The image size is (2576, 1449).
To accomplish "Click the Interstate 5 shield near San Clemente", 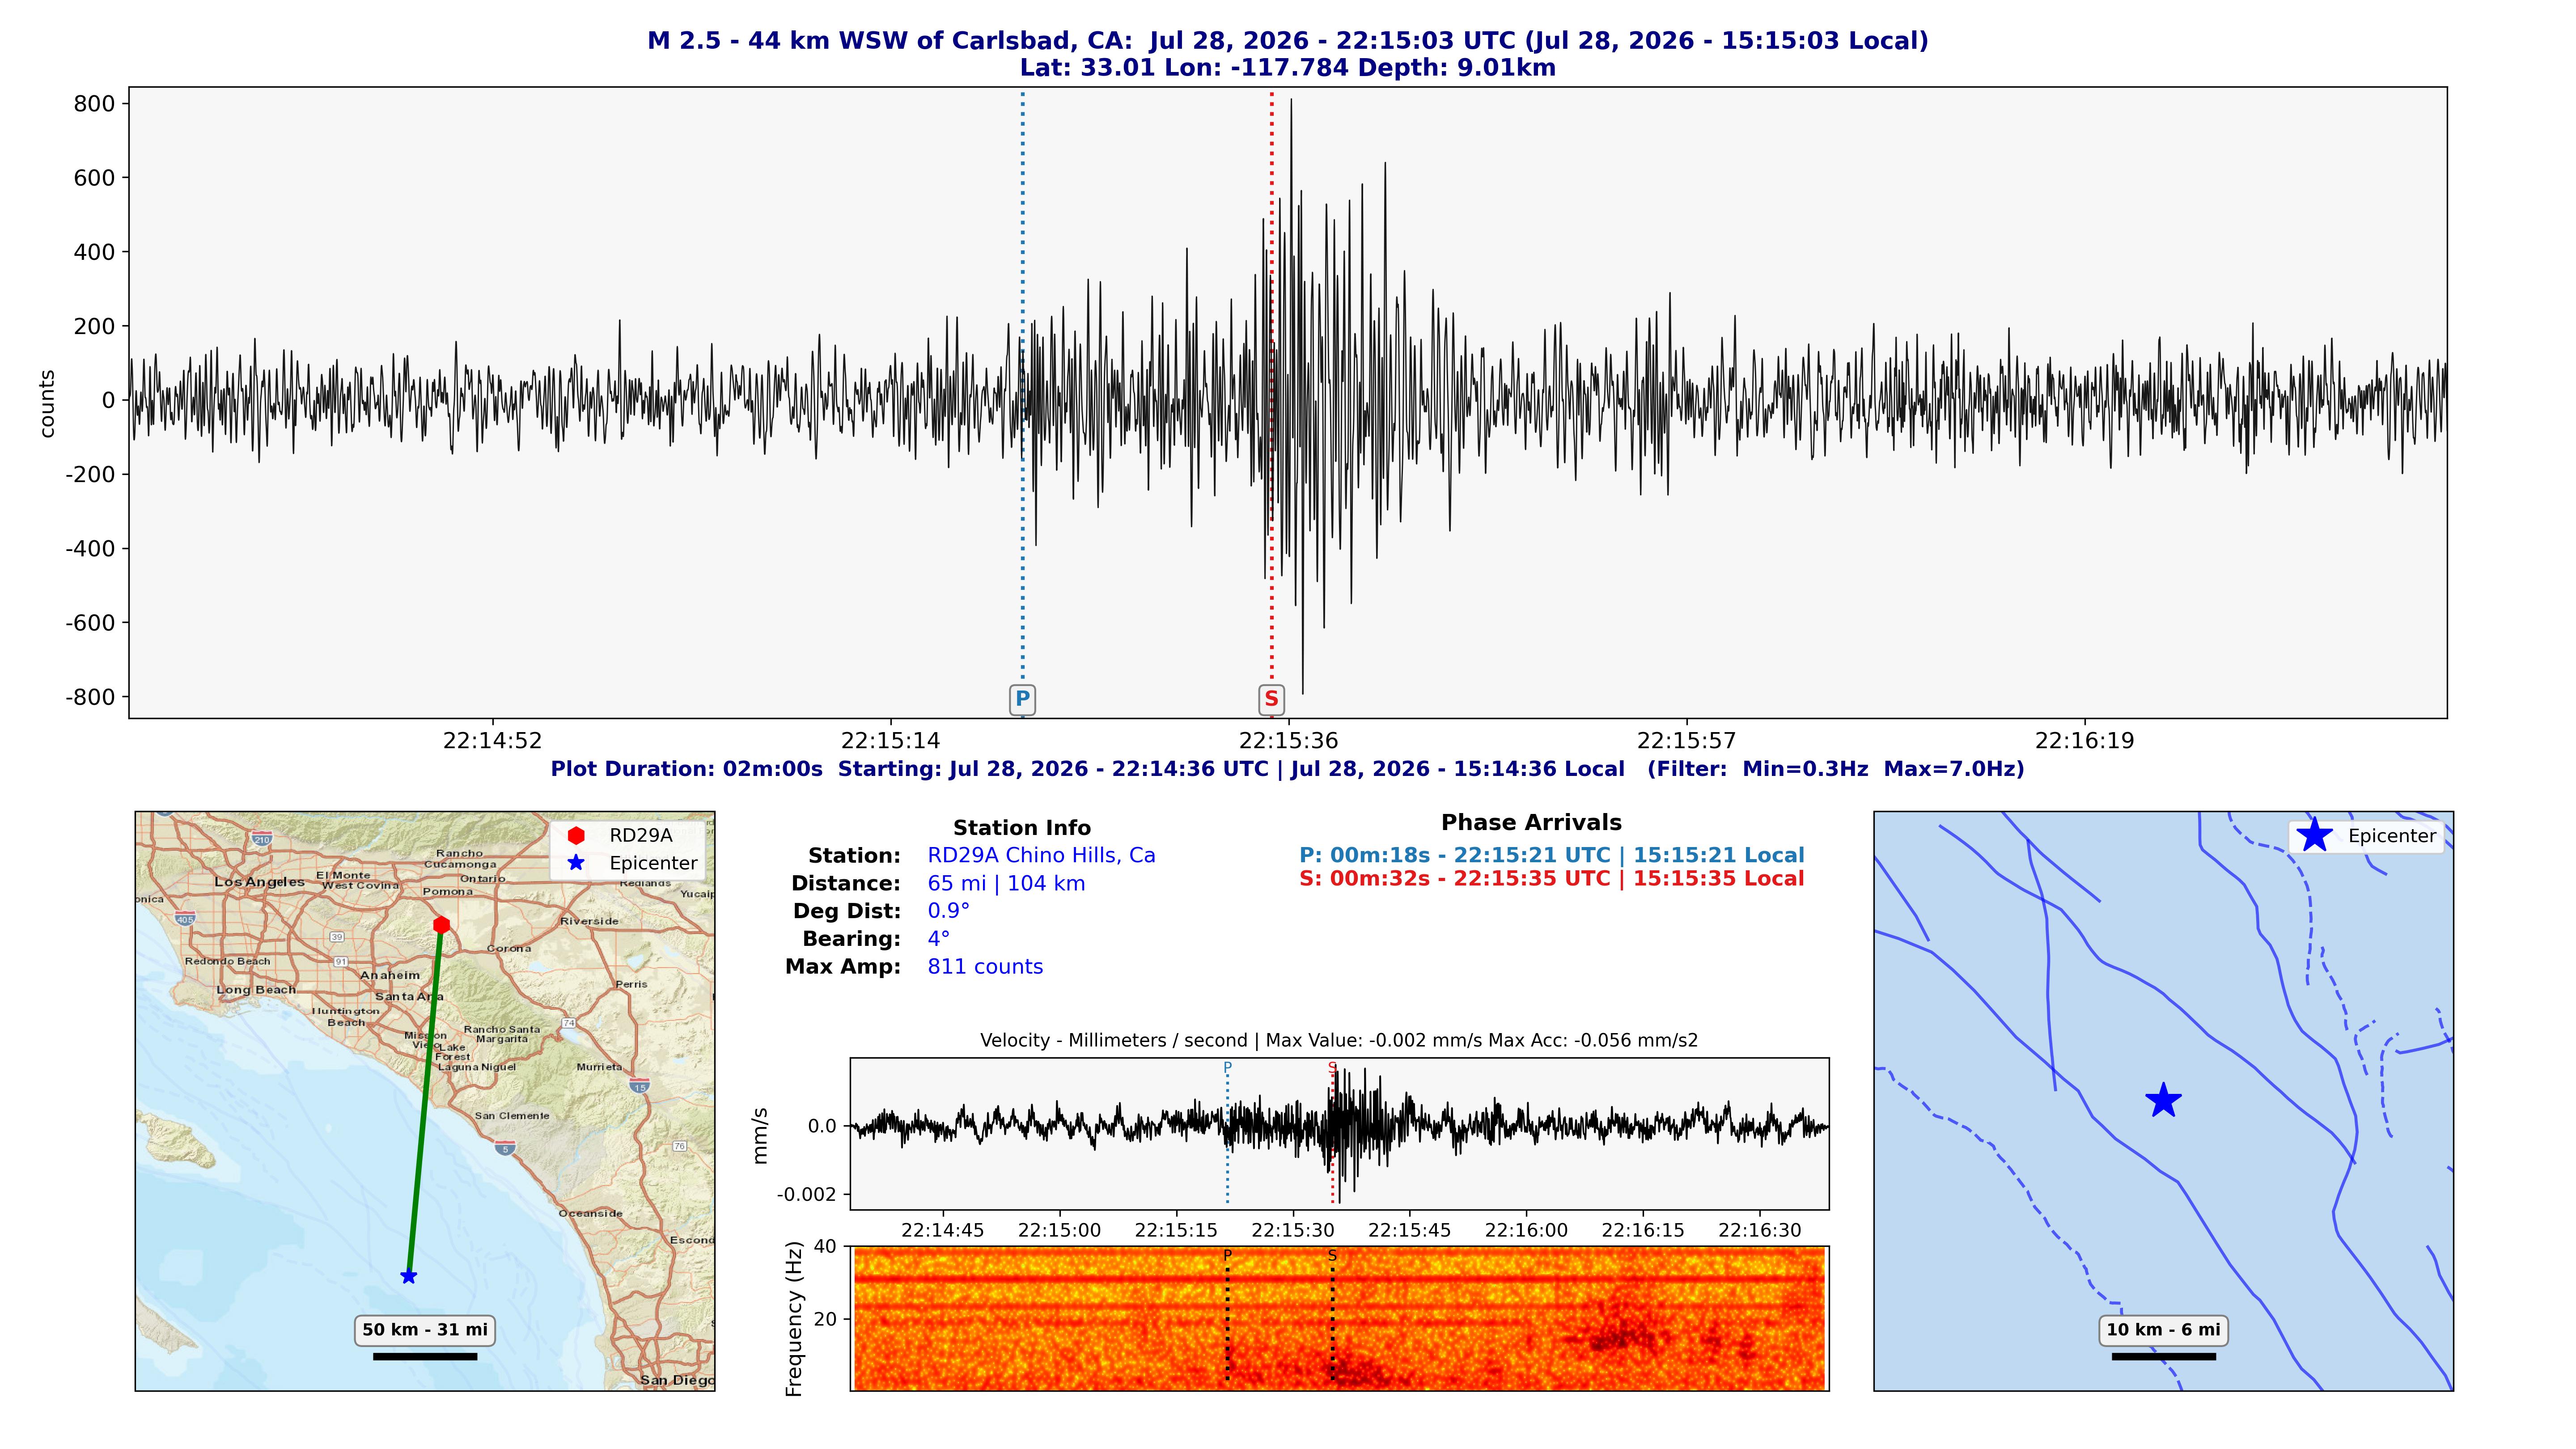I will pyautogui.click(x=506, y=1147).
